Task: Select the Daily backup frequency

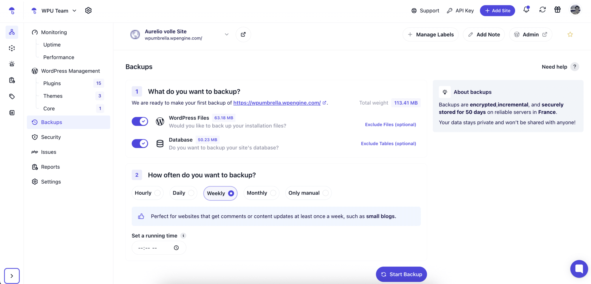Action: coord(183,193)
